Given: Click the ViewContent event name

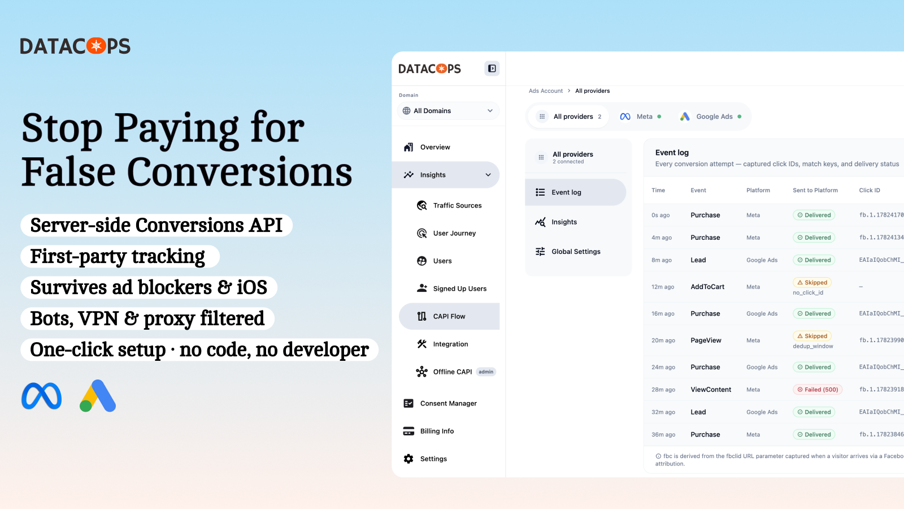Looking at the screenshot, I should 711,390.
